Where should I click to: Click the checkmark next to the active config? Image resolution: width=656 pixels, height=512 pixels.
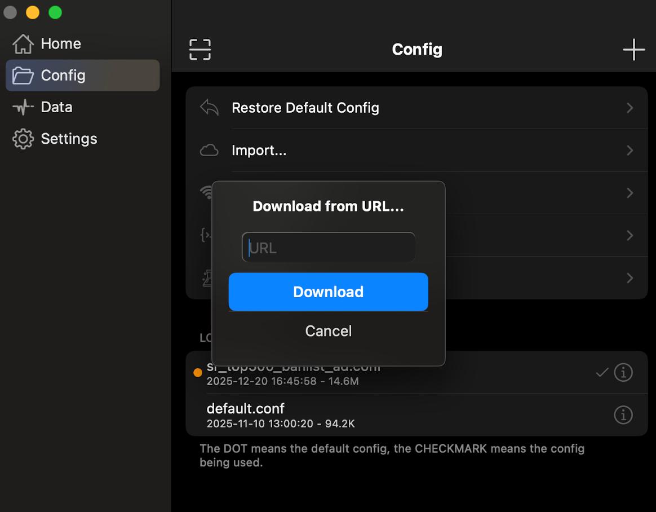click(x=602, y=372)
